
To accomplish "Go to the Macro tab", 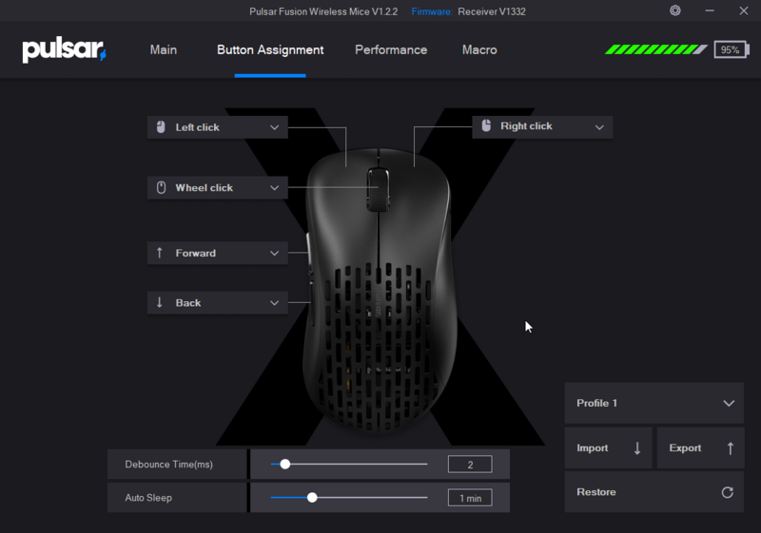I will 479,50.
